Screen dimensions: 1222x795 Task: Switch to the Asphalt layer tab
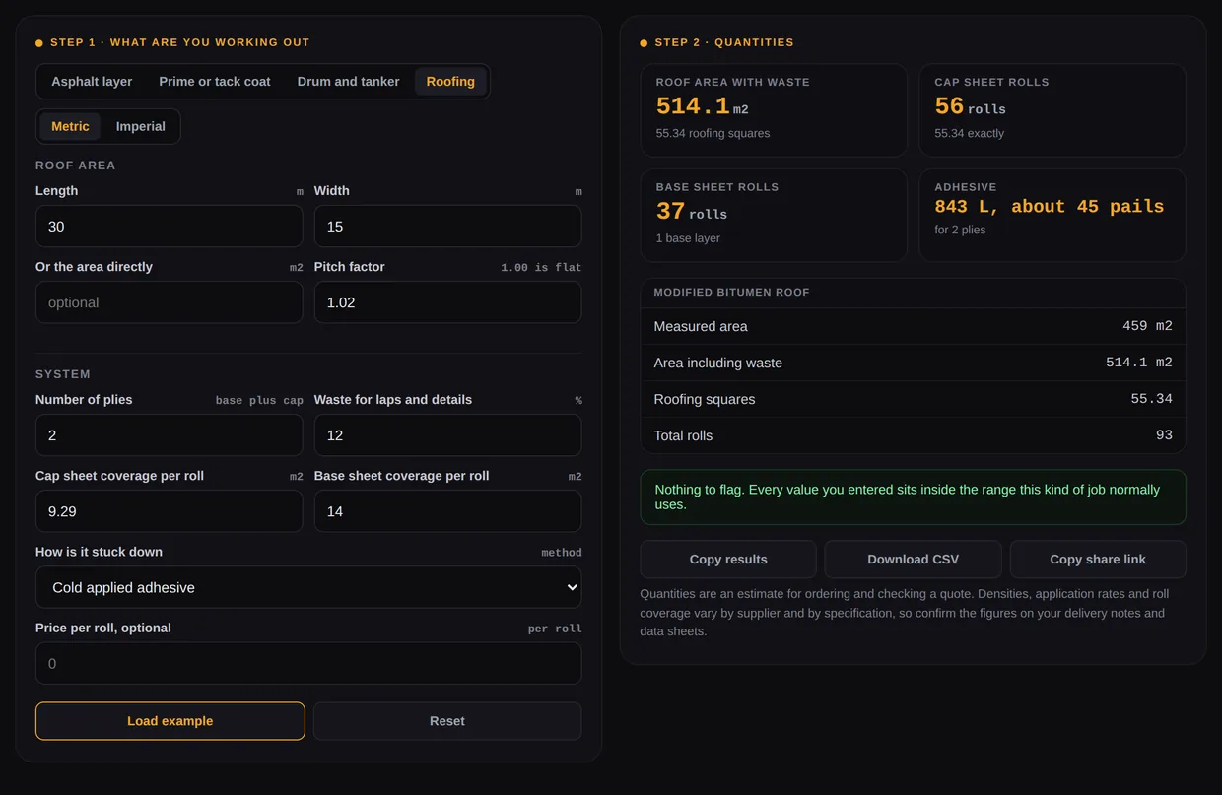(x=92, y=82)
